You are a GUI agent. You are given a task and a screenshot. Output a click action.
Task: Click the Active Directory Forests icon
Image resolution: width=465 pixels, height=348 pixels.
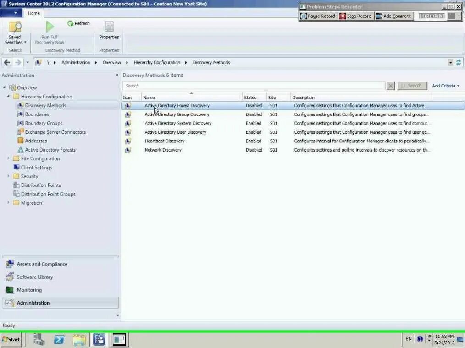(20, 150)
